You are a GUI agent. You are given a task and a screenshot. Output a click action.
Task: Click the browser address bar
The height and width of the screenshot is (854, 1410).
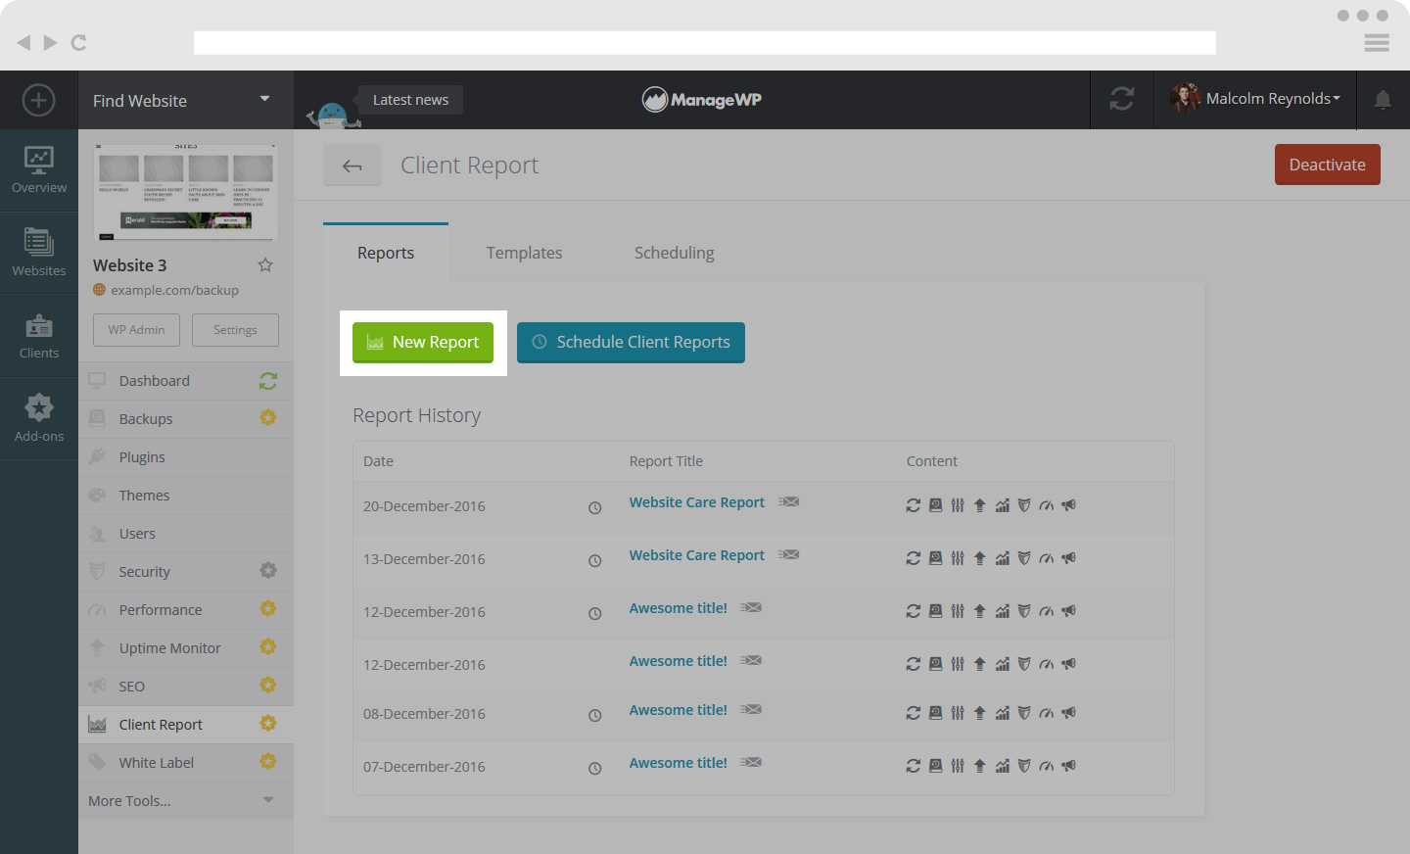705,42
